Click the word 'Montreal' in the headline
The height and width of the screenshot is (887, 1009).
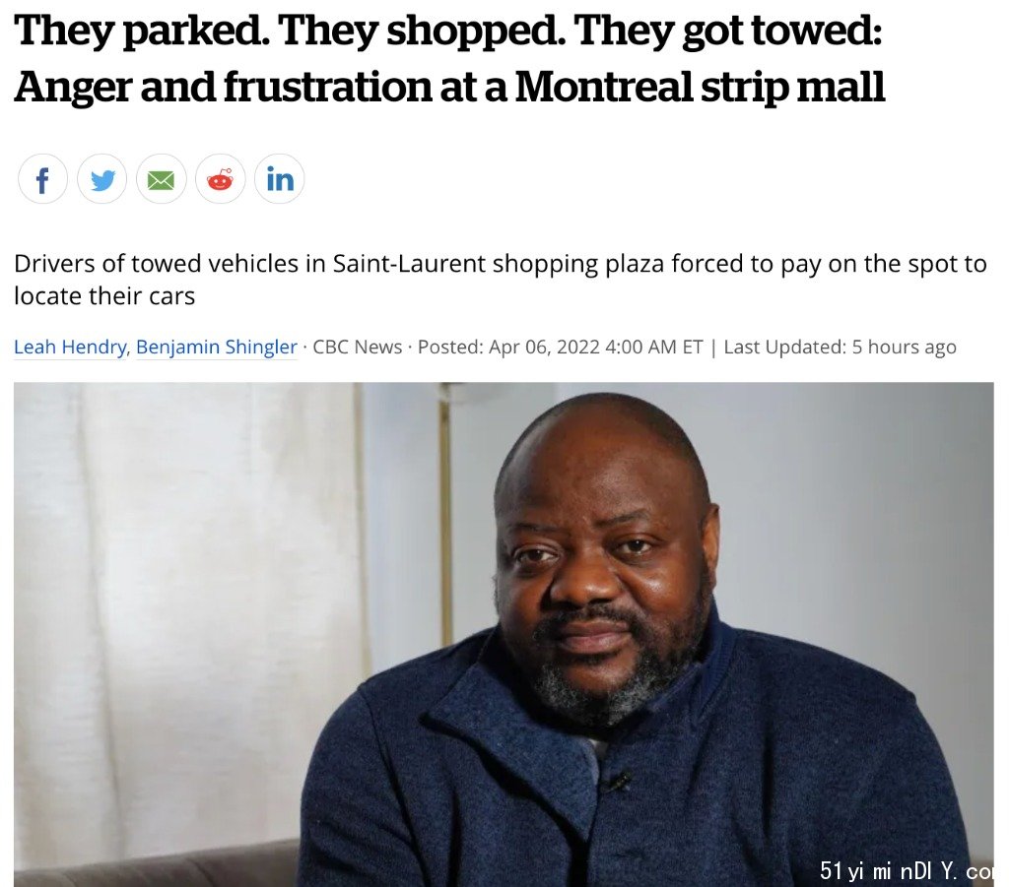[603, 86]
